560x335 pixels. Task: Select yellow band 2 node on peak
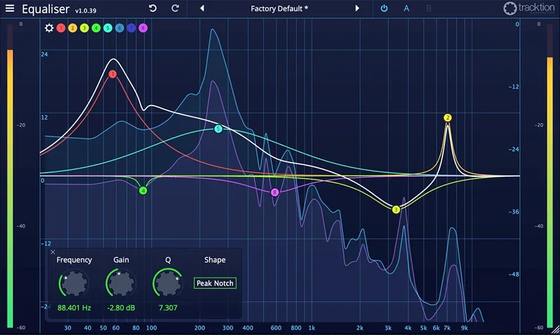pos(447,117)
